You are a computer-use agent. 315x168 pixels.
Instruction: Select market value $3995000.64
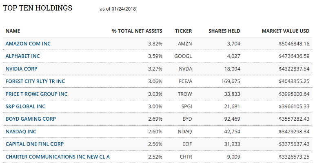[x=294, y=94]
